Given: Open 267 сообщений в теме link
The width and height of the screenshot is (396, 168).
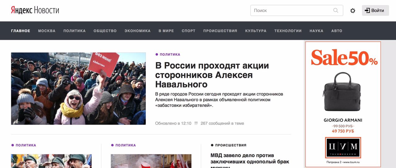Looking at the screenshot, I should 222,123.
